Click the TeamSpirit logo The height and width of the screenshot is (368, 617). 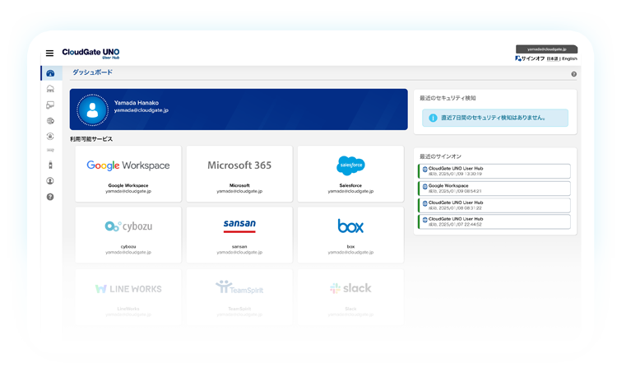coord(239,287)
